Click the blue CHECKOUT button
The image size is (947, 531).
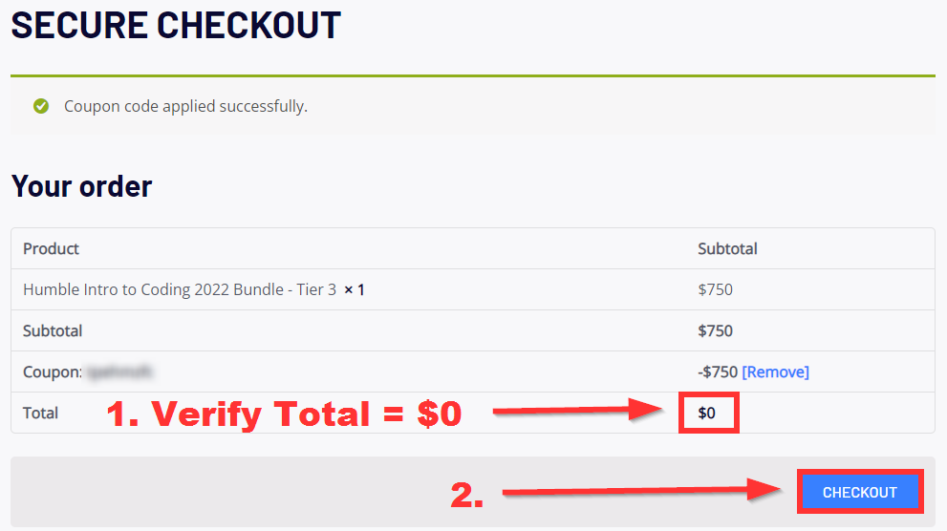(x=859, y=492)
